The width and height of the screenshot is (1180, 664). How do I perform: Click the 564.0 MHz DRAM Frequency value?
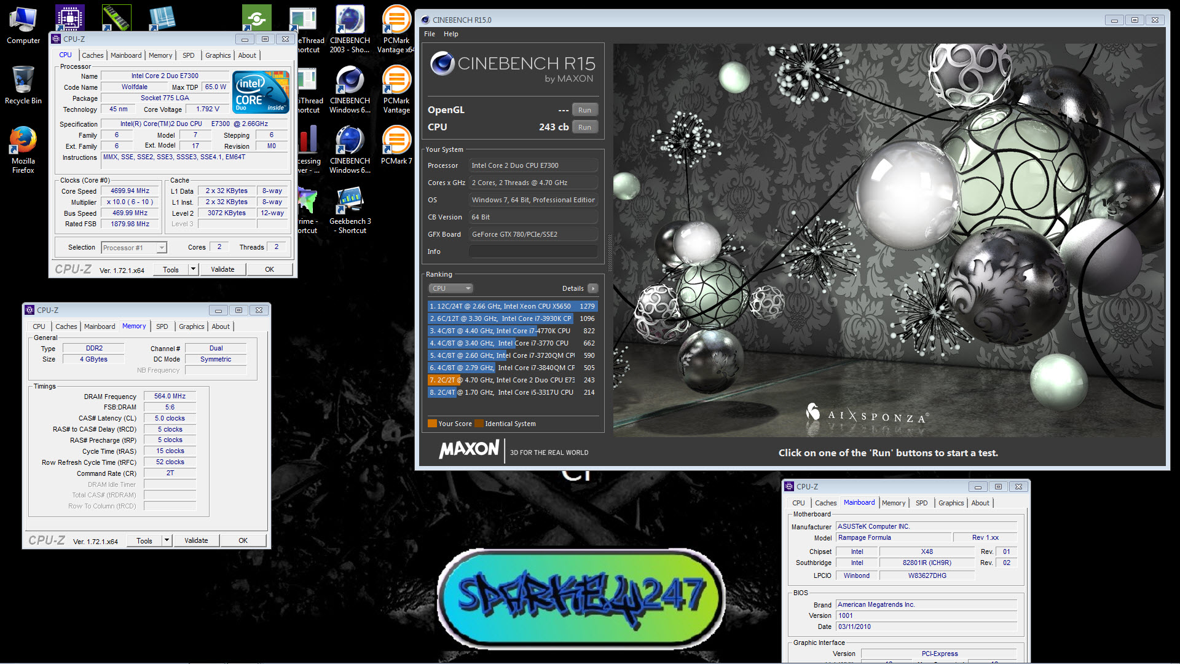pos(170,397)
